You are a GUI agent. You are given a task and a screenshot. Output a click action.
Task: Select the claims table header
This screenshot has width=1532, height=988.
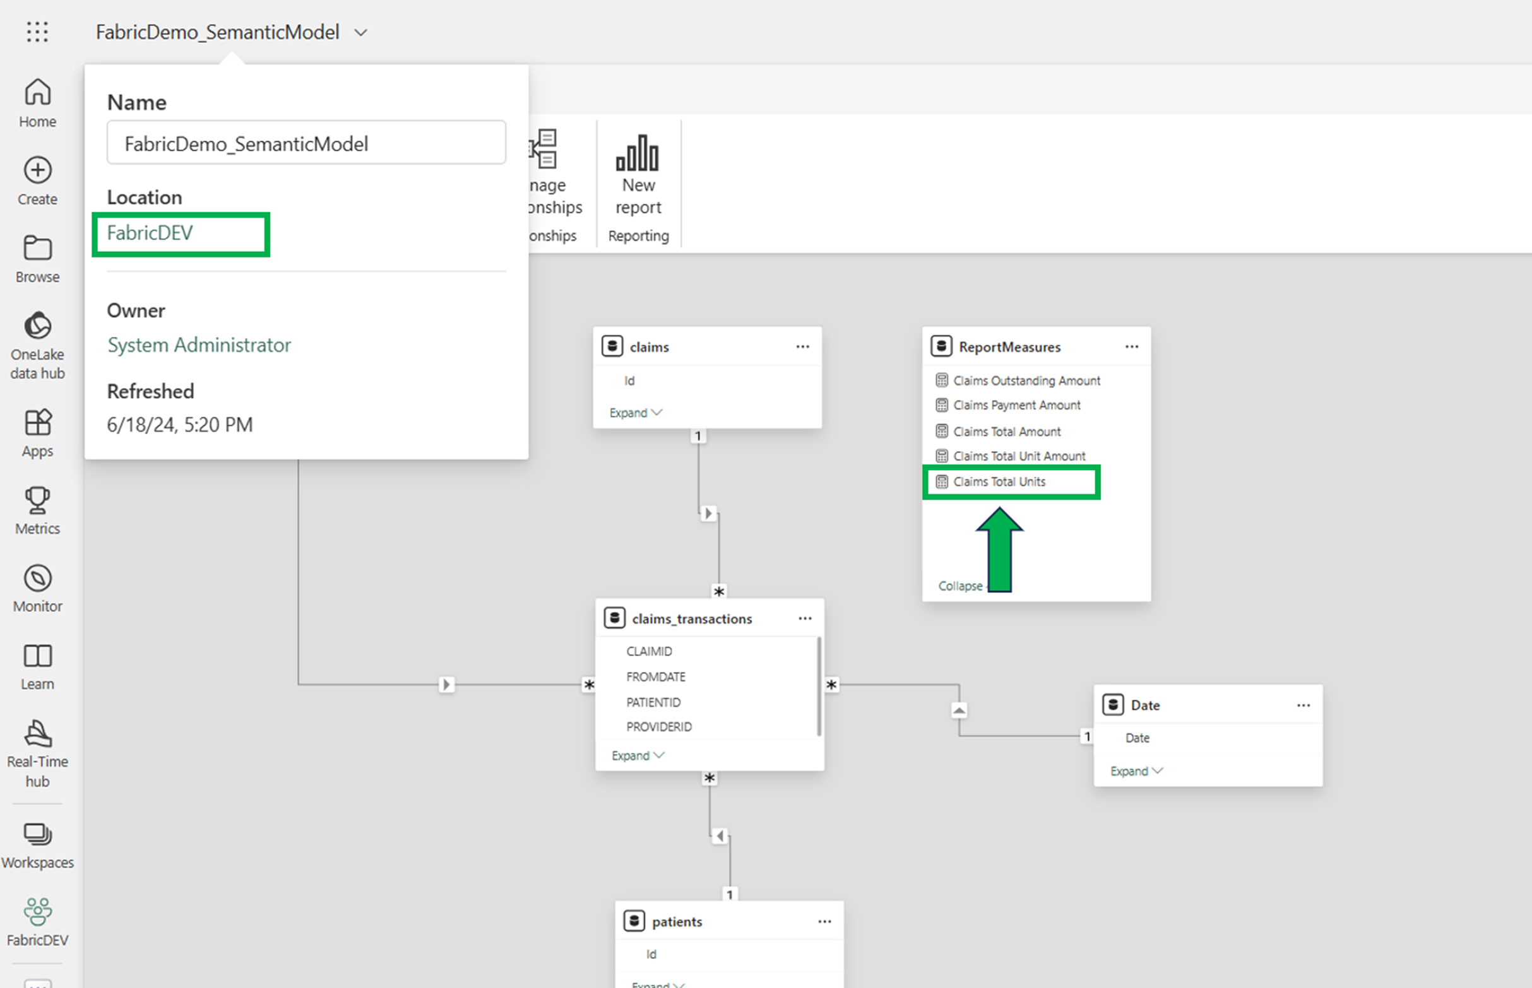tap(707, 346)
